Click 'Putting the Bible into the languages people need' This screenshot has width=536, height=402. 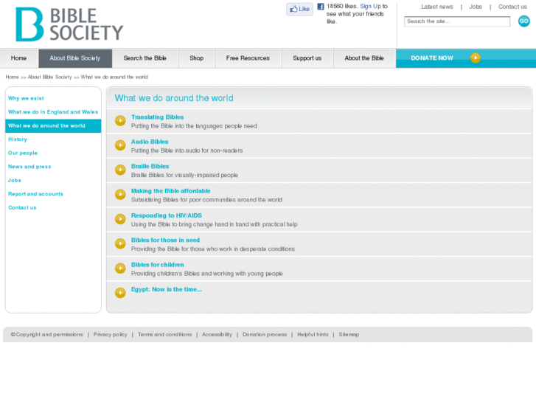point(194,126)
